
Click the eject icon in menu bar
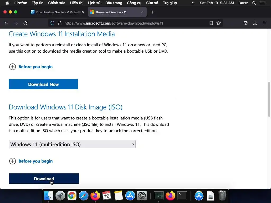coord(192,3)
